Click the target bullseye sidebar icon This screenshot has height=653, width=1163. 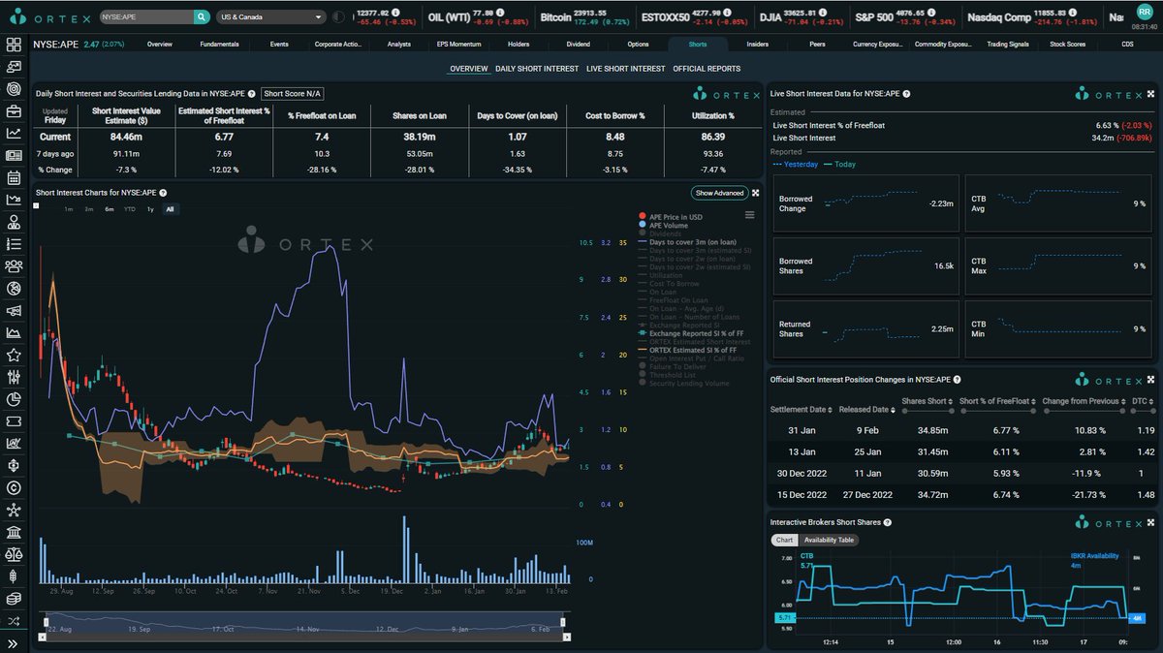pos(14,88)
